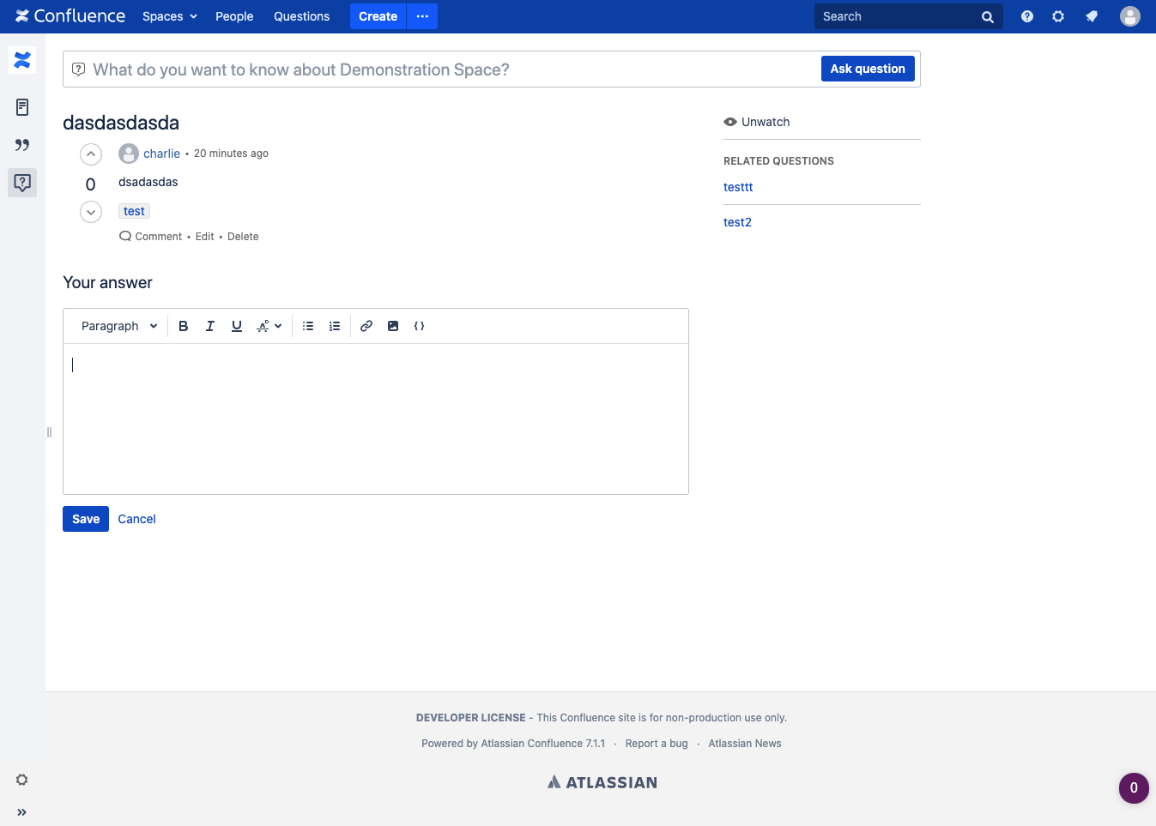The image size is (1156, 826).
Task: Cancel the answer
Action: pyautogui.click(x=136, y=519)
